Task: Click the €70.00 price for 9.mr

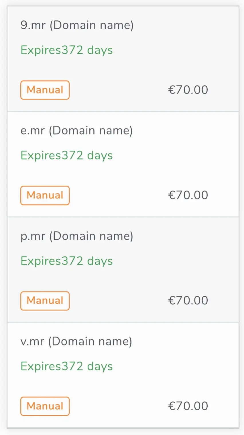Action: point(188,90)
